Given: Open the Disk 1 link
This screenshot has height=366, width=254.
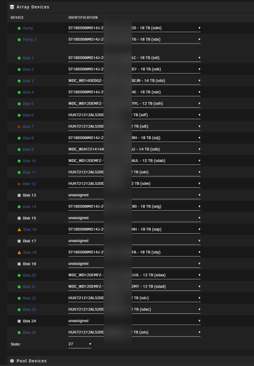Looking at the screenshot, I should pos(28,58).
